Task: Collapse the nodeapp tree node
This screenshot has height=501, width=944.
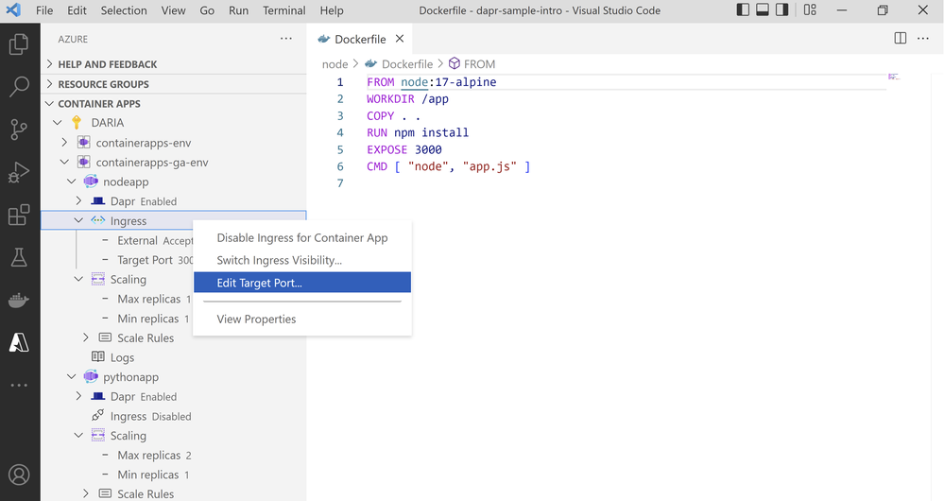Action: click(72, 181)
